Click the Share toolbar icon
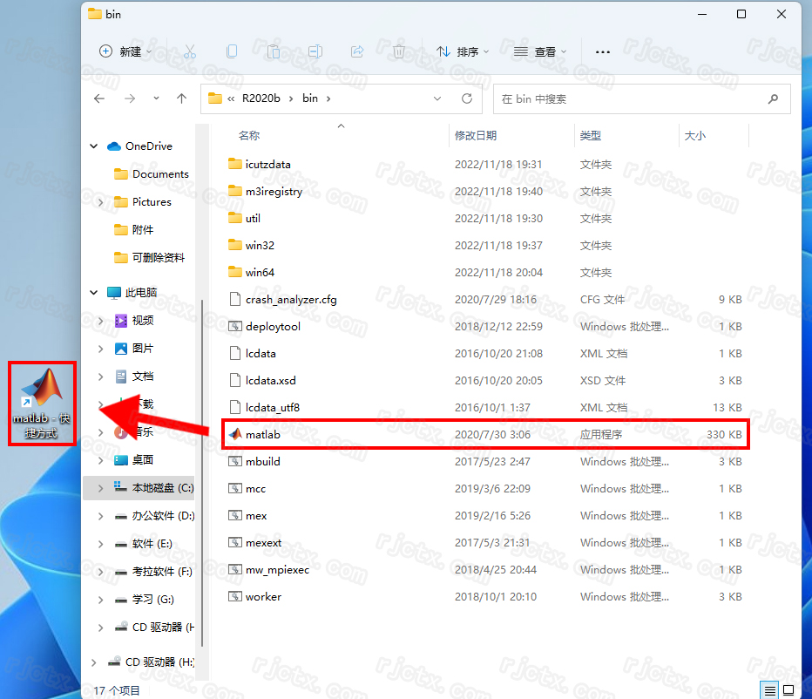The width and height of the screenshot is (812, 699). (x=356, y=51)
